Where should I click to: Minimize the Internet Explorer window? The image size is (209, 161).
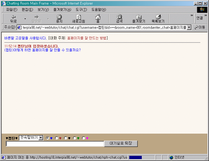[x=196, y=4]
